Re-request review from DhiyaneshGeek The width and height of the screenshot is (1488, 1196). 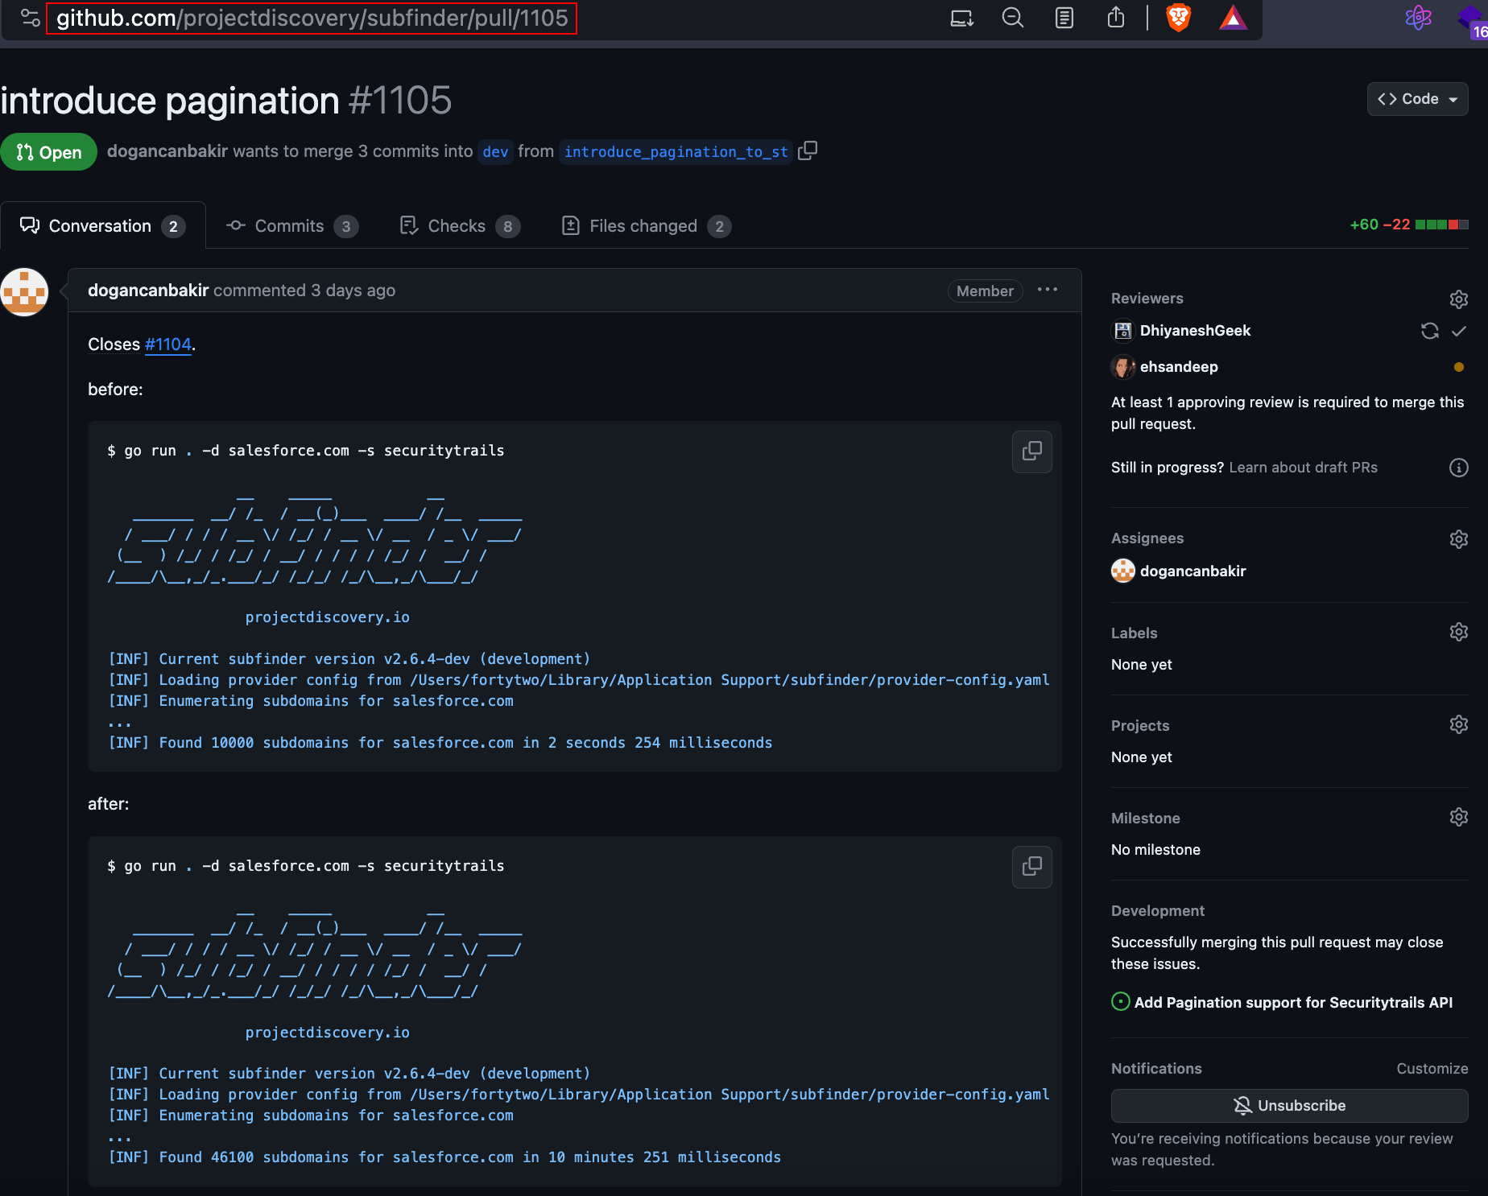(x=1430, y=331)
